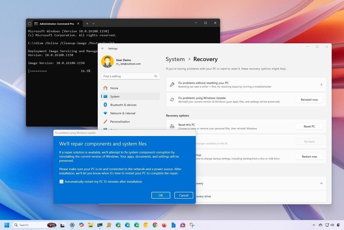Click the Find a setting search box
Image resolution: width=344 pixels, height=230 pixels.
pos(130,76)
